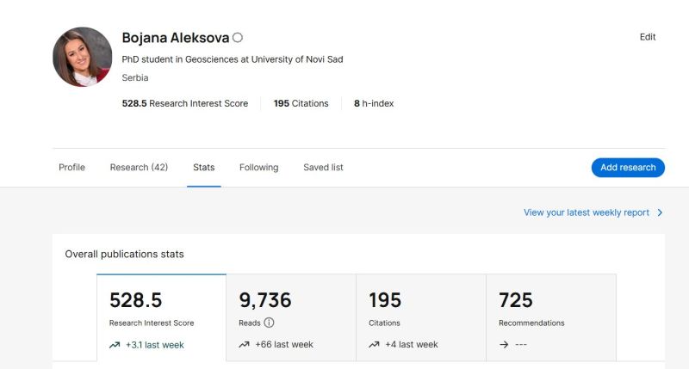Click the Reads info icon
Image resolution: width=689 pixels, height=369 pixels.
coord(269,323)
